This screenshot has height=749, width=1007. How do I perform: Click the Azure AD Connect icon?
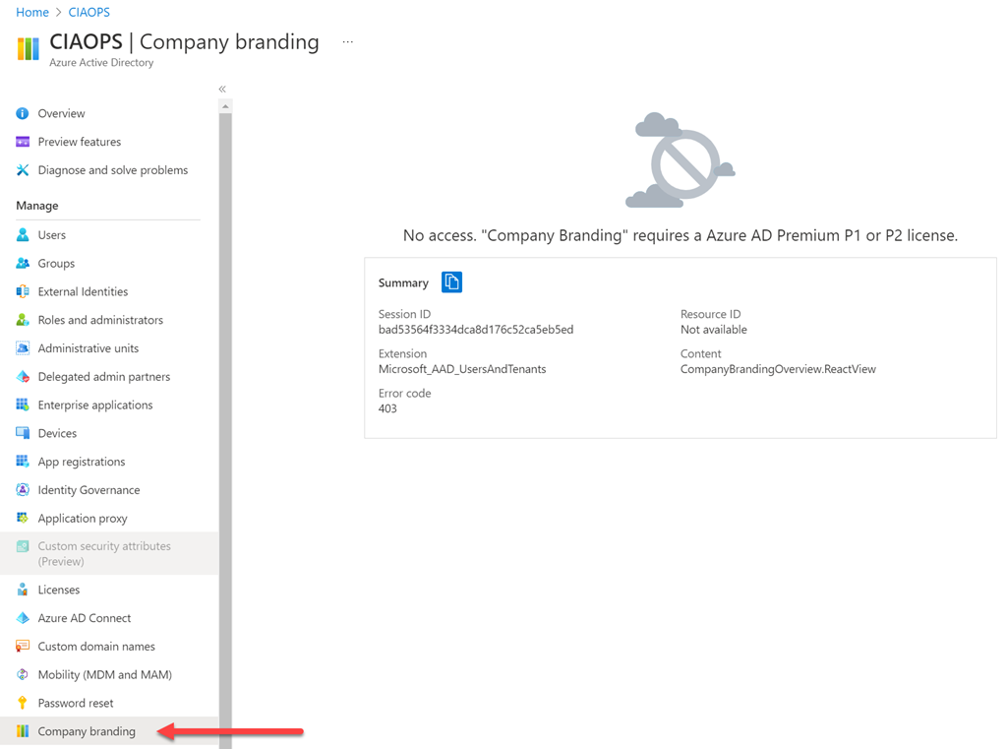coord(23,618)
